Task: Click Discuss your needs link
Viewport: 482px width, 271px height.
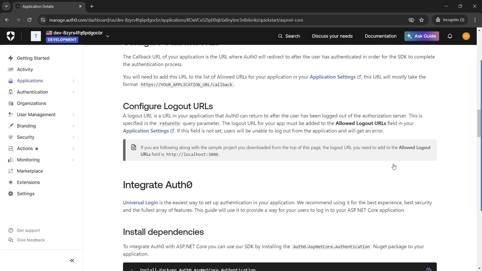Action: pos(332,36)
